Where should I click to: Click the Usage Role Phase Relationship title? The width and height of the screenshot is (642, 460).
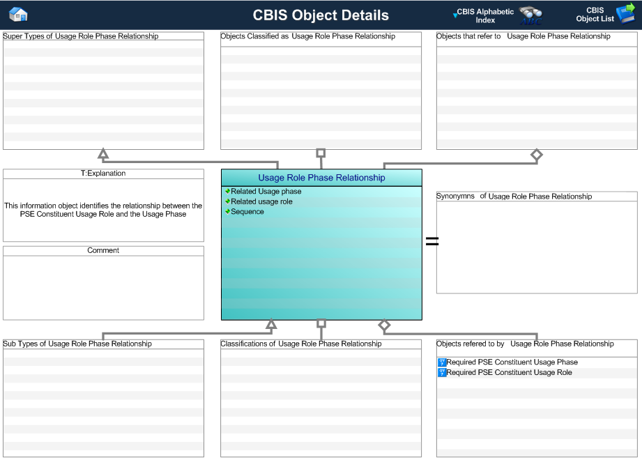(321, 178)
